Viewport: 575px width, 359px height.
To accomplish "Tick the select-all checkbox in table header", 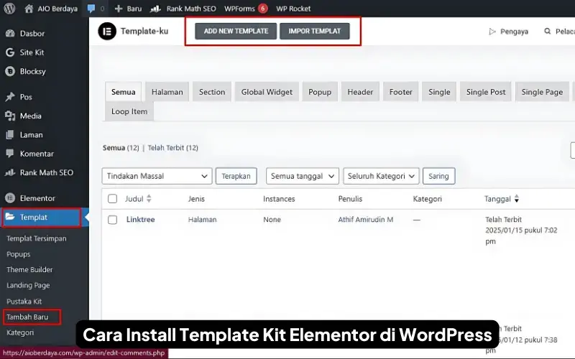I will (113, 199).
